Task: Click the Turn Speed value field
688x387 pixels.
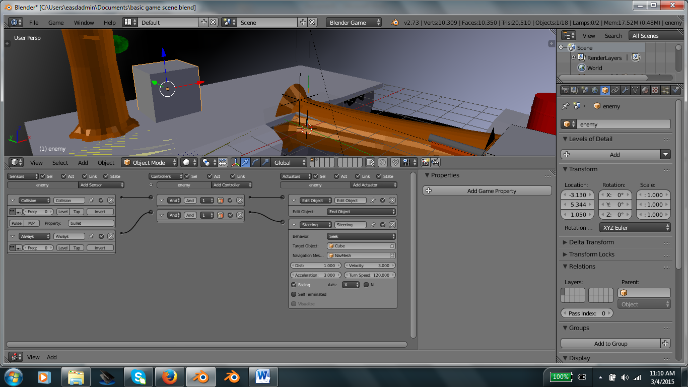Action: [370, 275]
